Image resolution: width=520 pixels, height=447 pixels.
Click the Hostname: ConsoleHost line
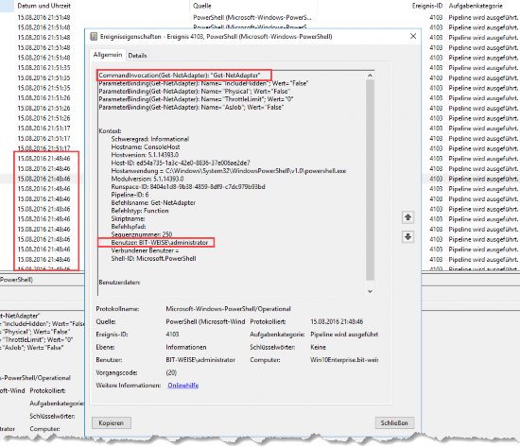pyautogui.click(x=146, y=146)
